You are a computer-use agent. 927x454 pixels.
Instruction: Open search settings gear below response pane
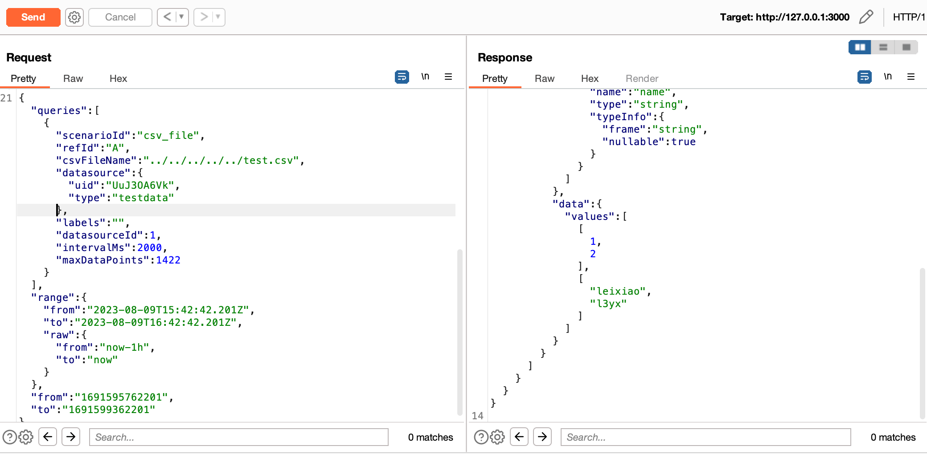coord(497,437)
